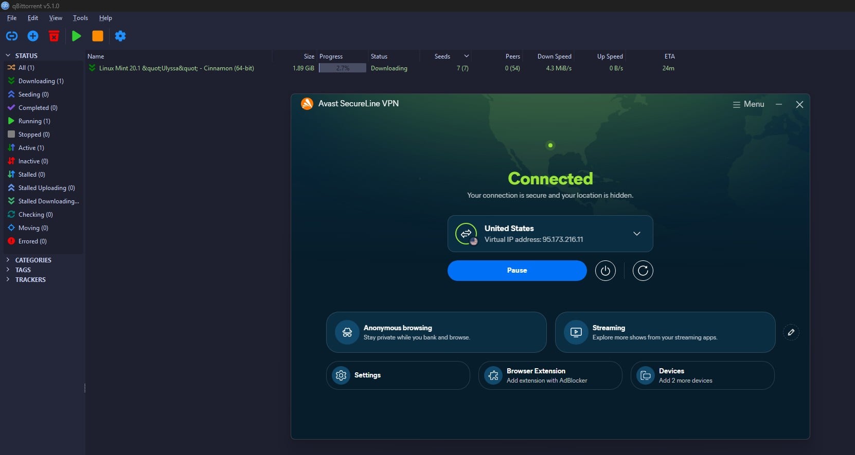Click the qBittorrent title bar icon
This screenshot has width=855, height=455.
(5, 6)
